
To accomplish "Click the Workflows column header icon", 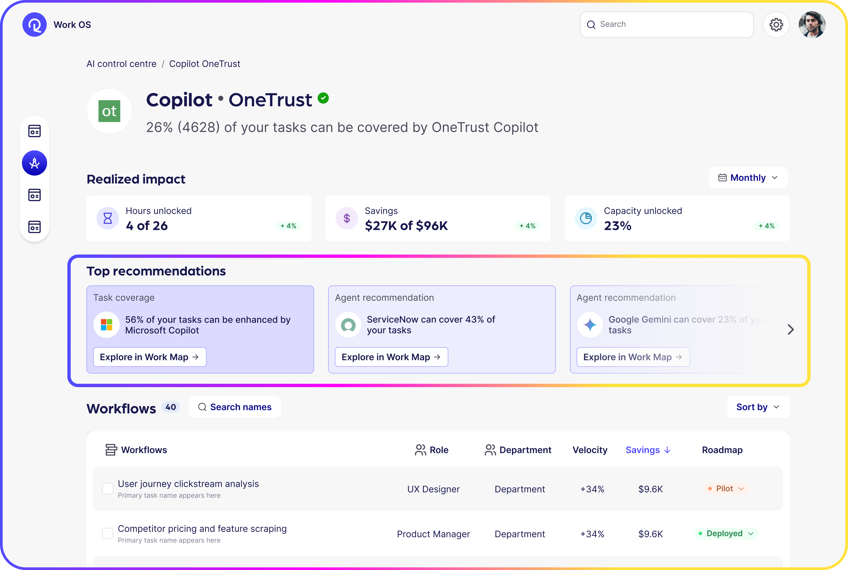I will coord(111,450).
